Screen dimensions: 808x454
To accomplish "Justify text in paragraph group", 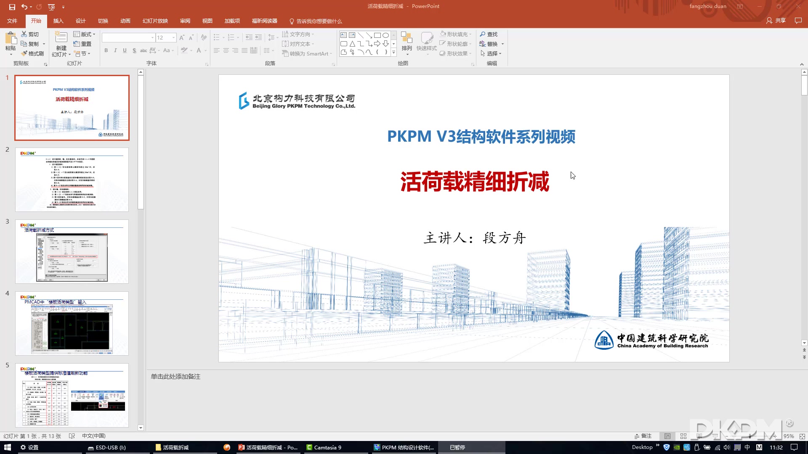I will click(245, 50).
